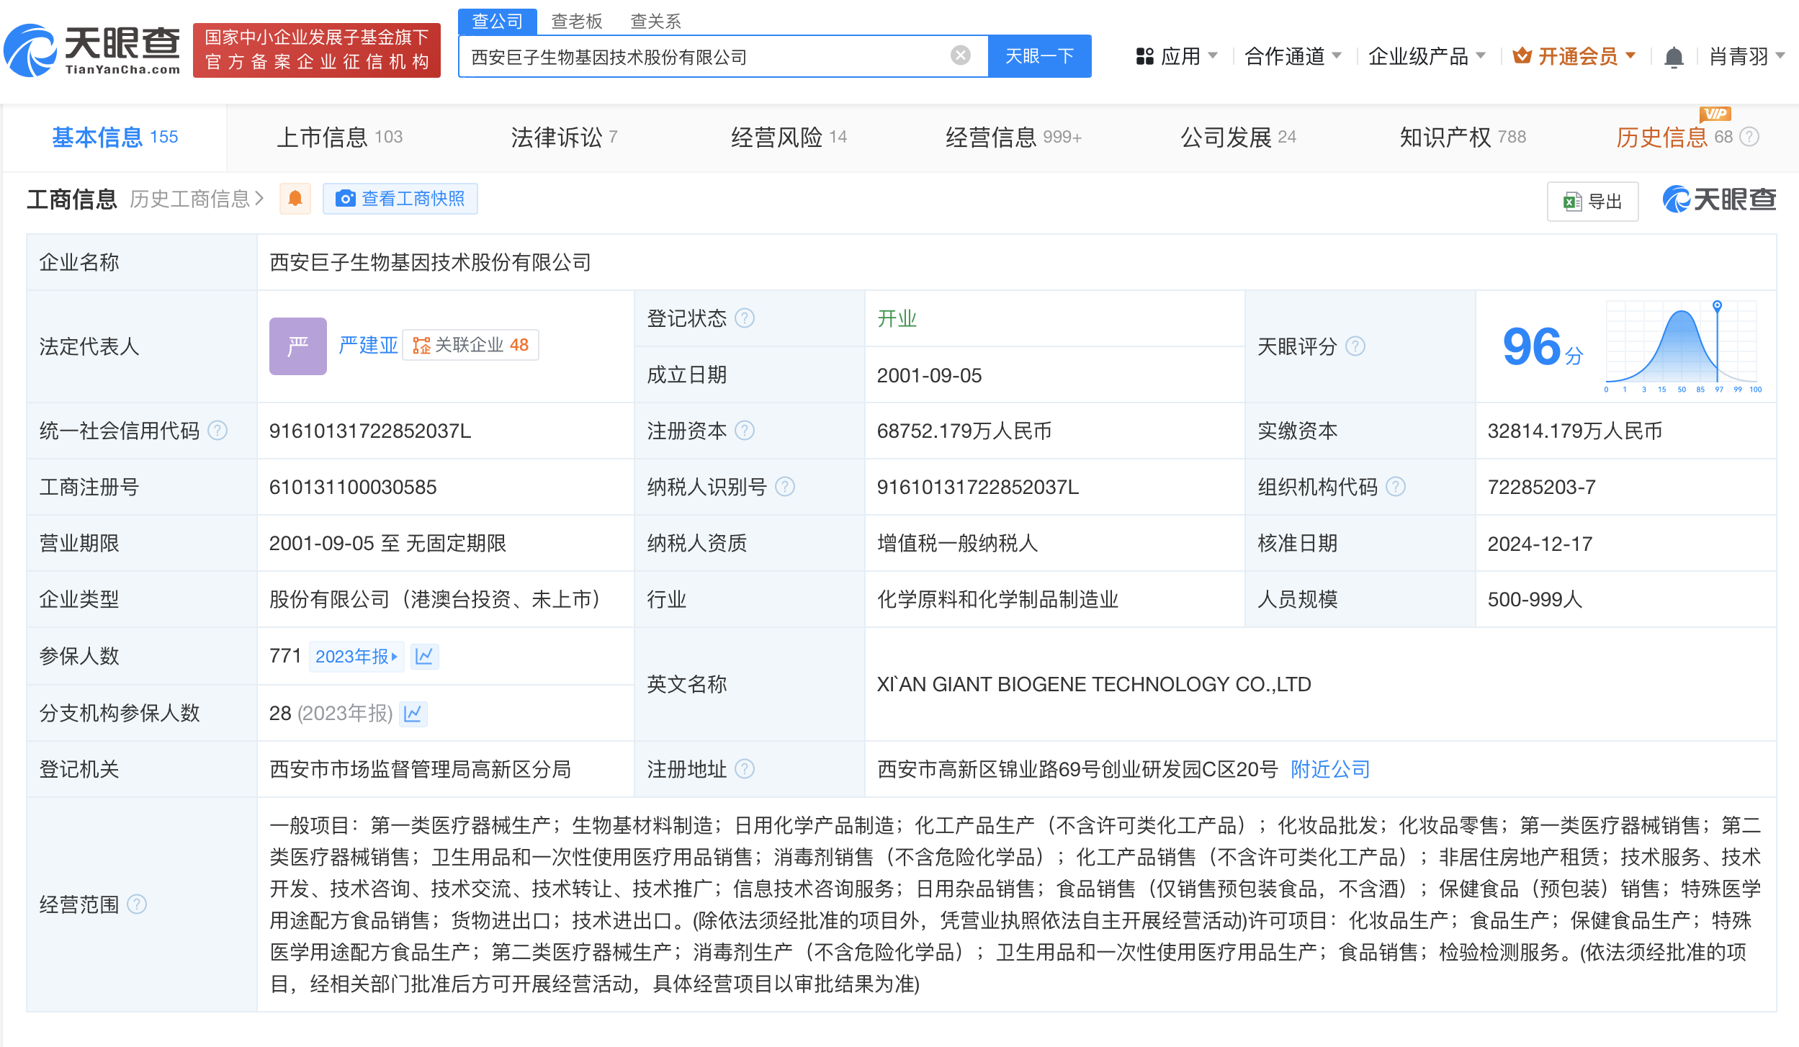Clear the search box with the X icon
This screenshot has height=1047, width=1799.
click(960, 55)
